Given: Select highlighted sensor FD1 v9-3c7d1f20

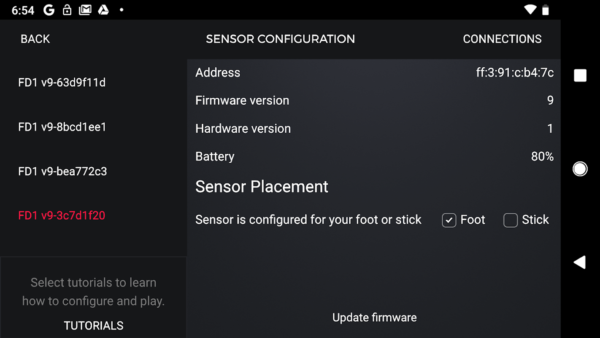Looking at the screenshot, I should [x=62, y=216].
